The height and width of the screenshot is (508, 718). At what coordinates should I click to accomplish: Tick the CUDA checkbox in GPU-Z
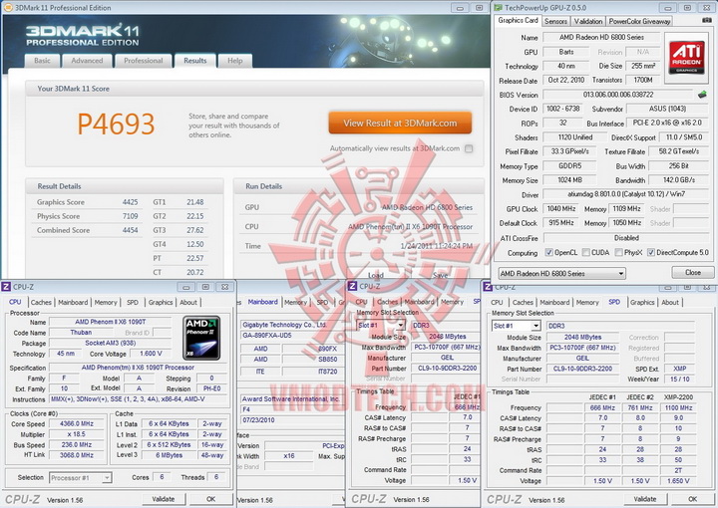click(585, 252)
